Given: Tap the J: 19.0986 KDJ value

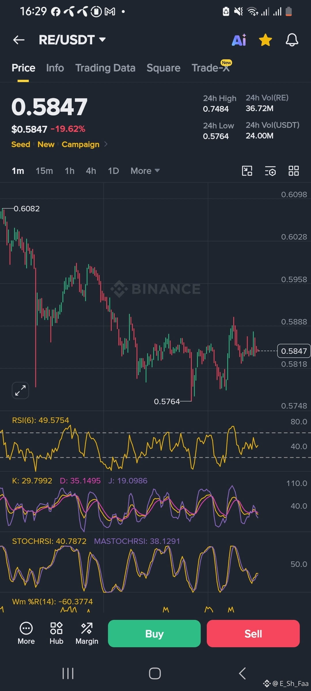Looking at the screenshot, I should tap(128, 481).
